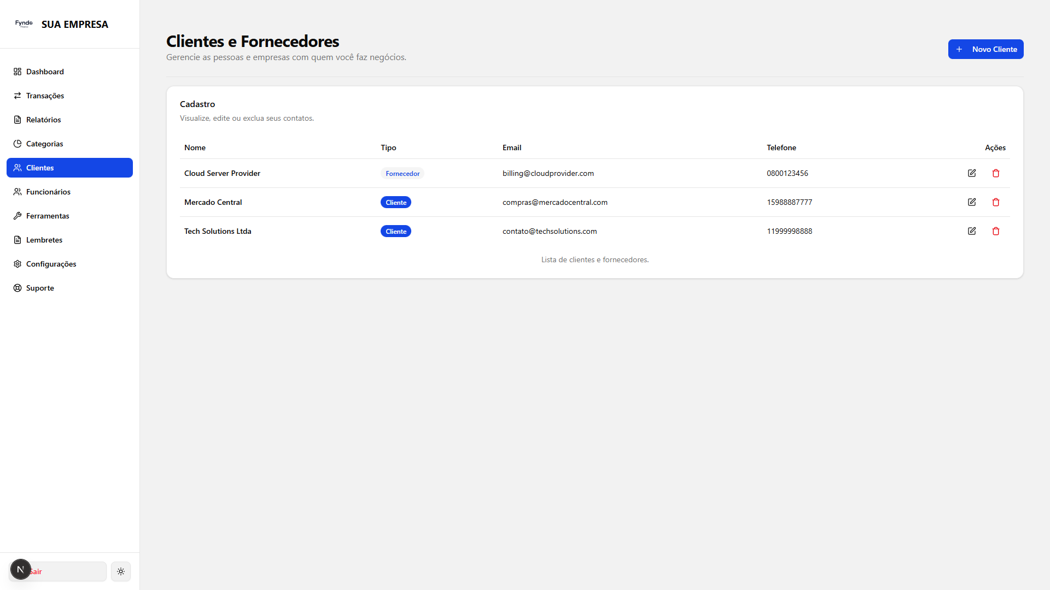Image resolution: width=1050 pixels, height=590 pixels.
Task: Click the Novo Cliente button
Action: click(985, 49)
